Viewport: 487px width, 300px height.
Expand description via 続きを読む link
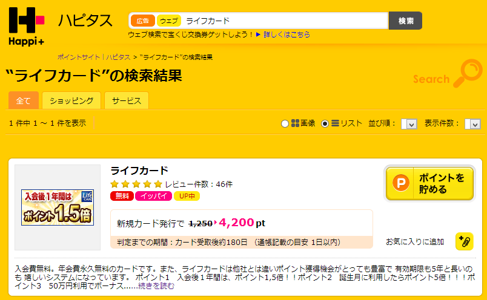pos(156,285)
